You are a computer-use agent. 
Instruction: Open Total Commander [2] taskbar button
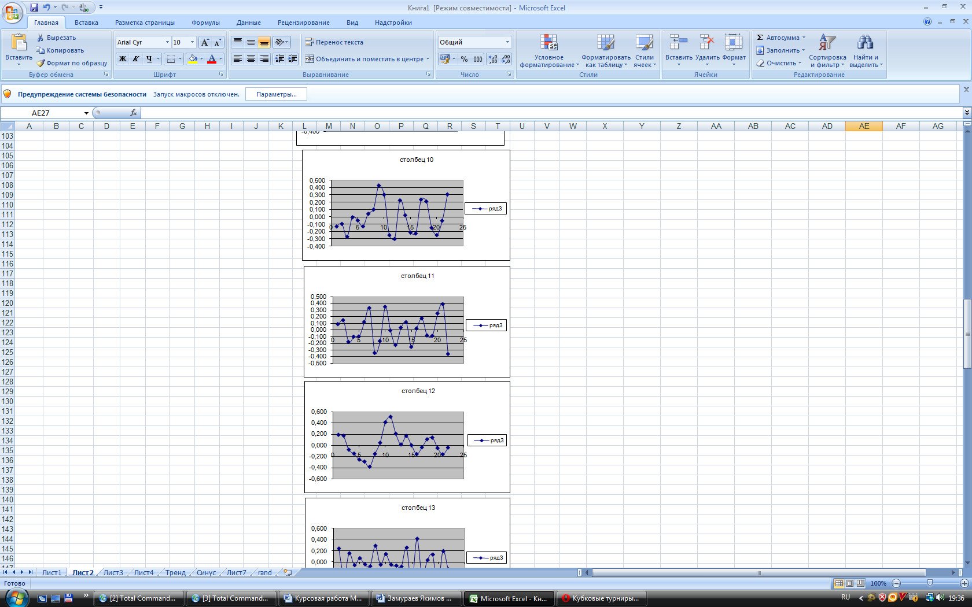click(x=138, y=598)
